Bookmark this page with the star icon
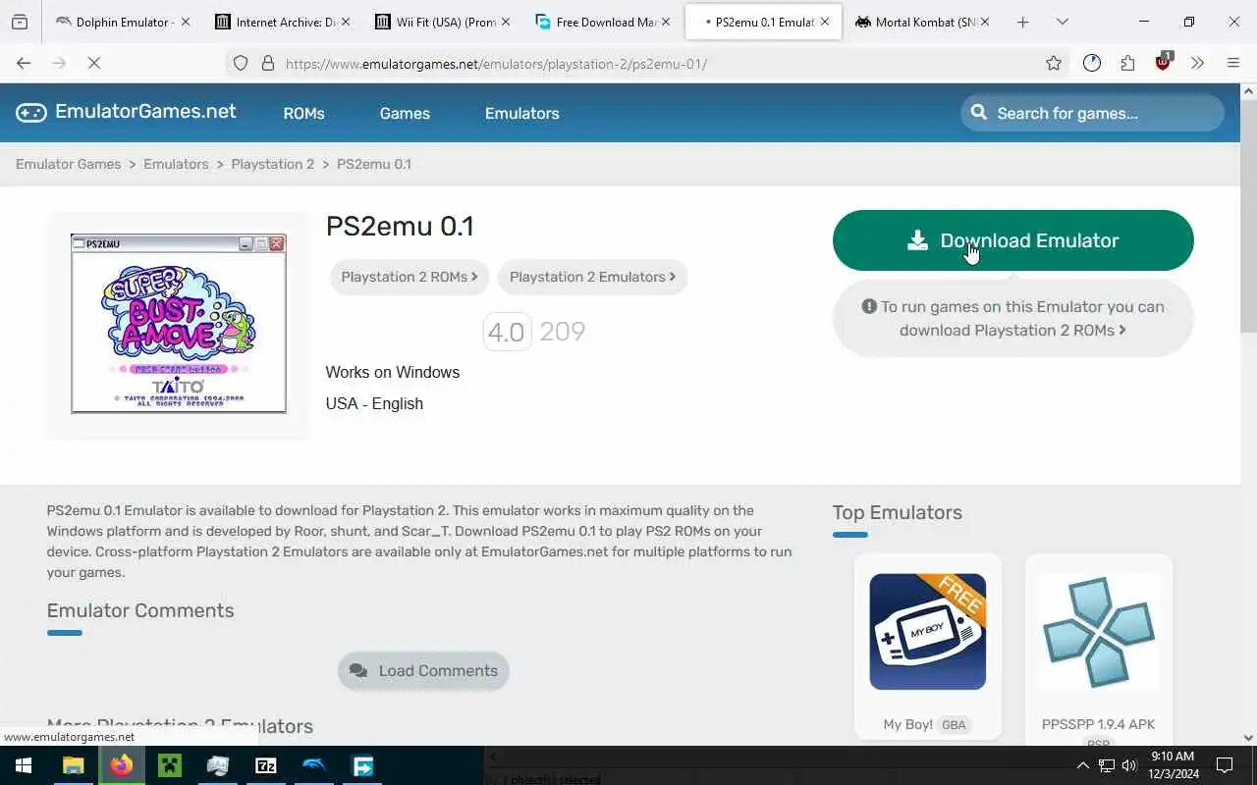This screenshot has height=785, width=1257. click(1054, 63)
